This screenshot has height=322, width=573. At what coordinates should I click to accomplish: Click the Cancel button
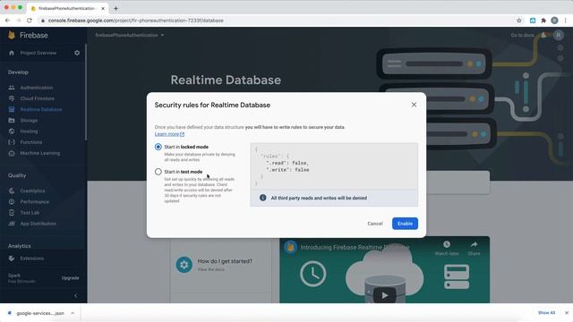click(x=375, y=224)
